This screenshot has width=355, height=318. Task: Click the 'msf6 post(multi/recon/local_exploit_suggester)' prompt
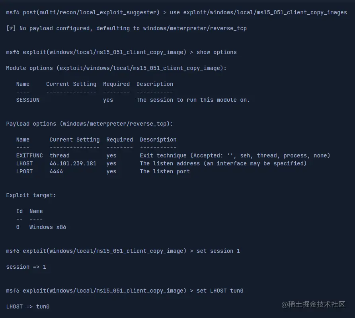(x=83, y=12)
